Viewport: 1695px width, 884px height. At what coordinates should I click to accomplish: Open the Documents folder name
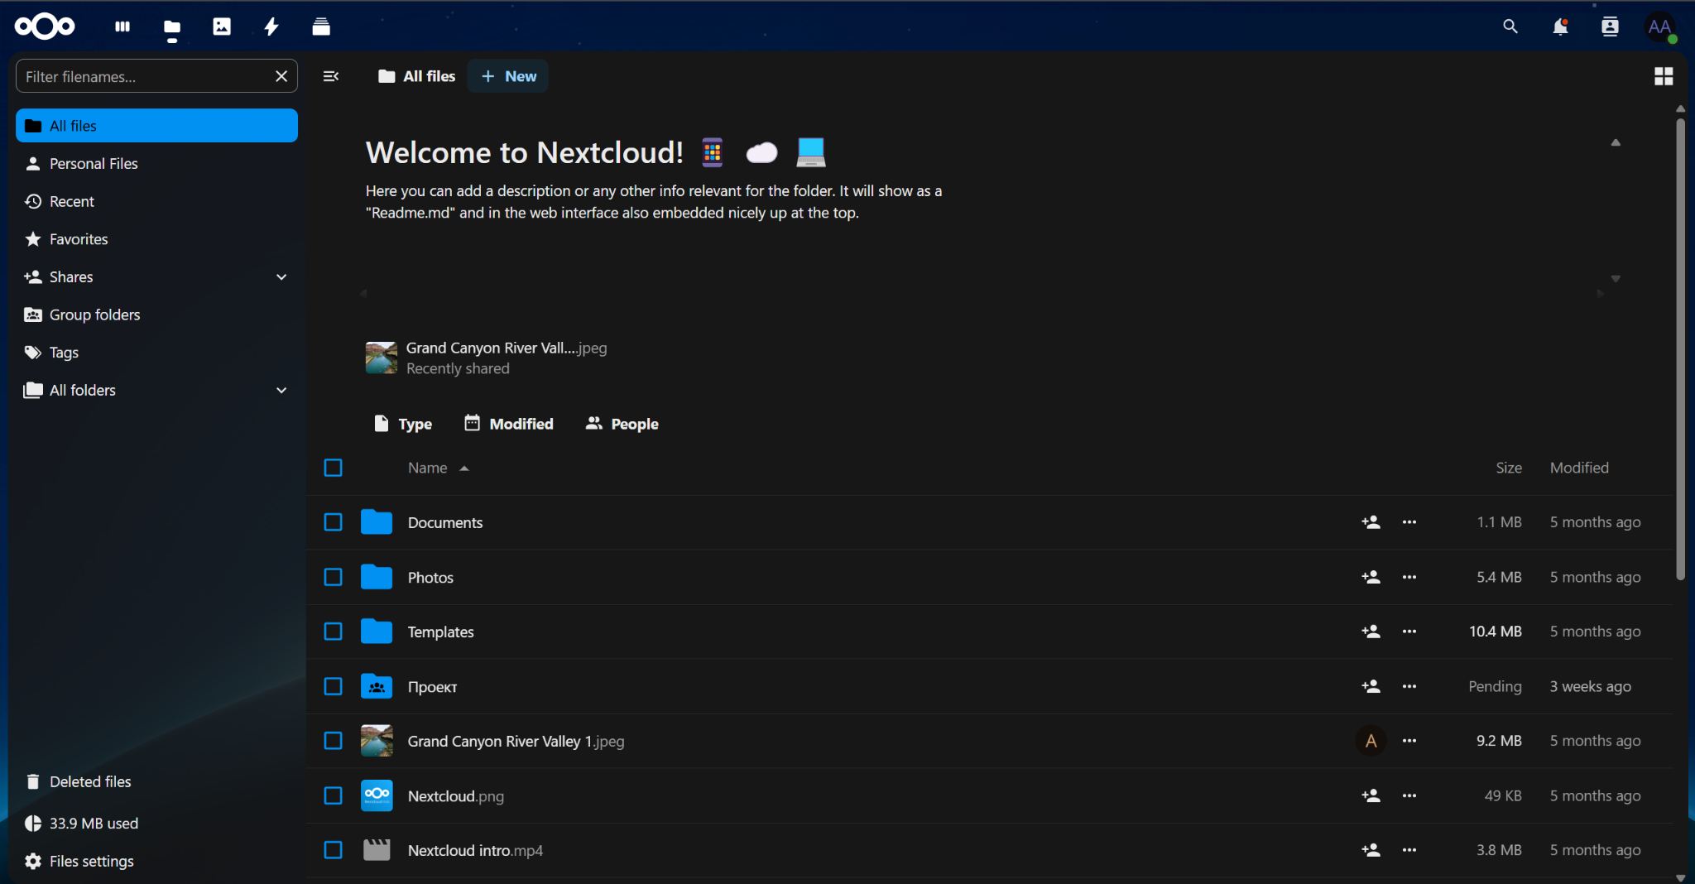click(445, 522)
